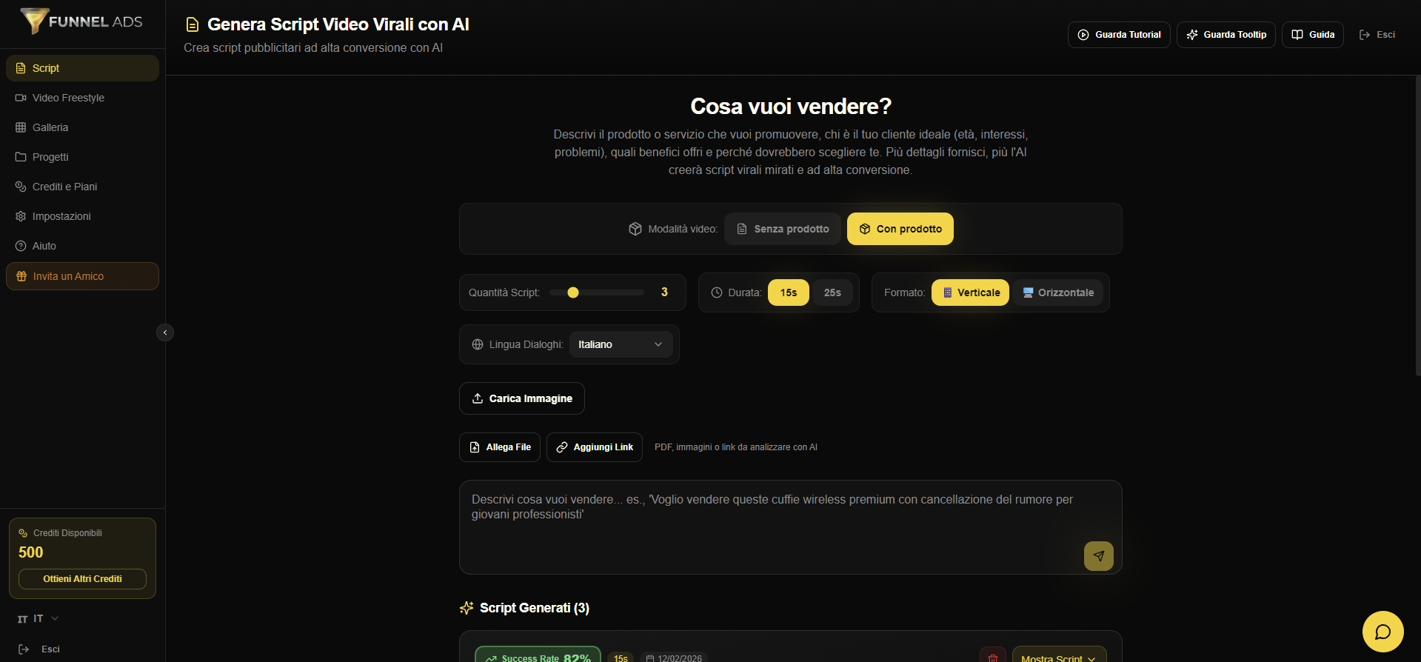
Task: Set duration to 15s
Action: [789, 292]
